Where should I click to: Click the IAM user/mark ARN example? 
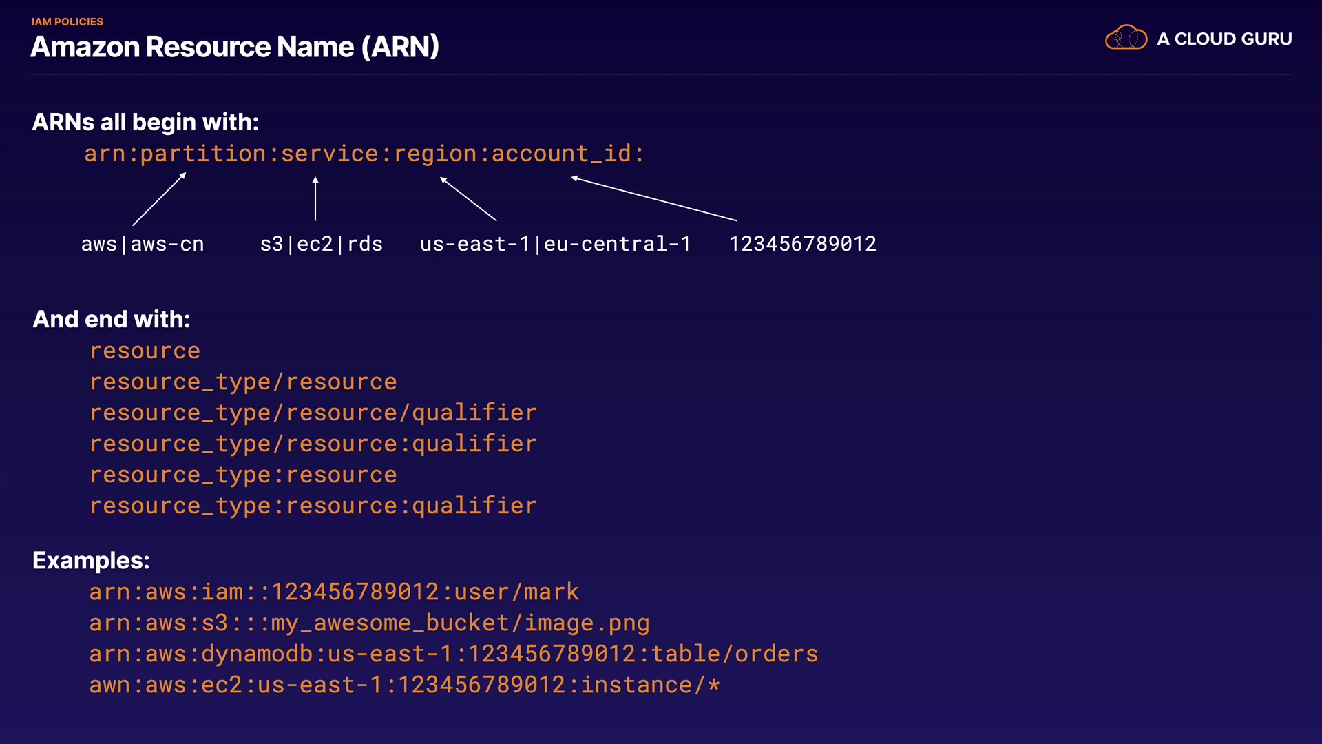pyautogui.click(x=334, y=592)
